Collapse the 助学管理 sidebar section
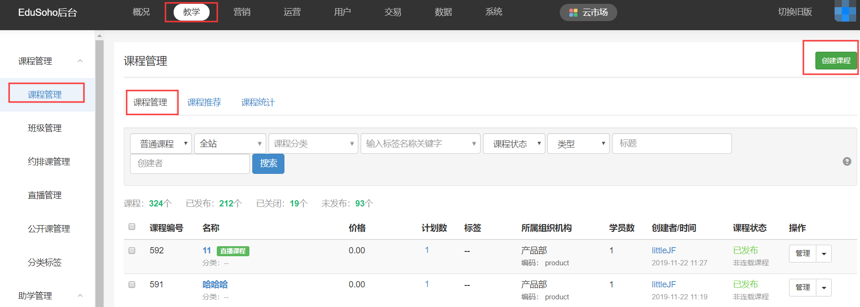 [80, 296]
